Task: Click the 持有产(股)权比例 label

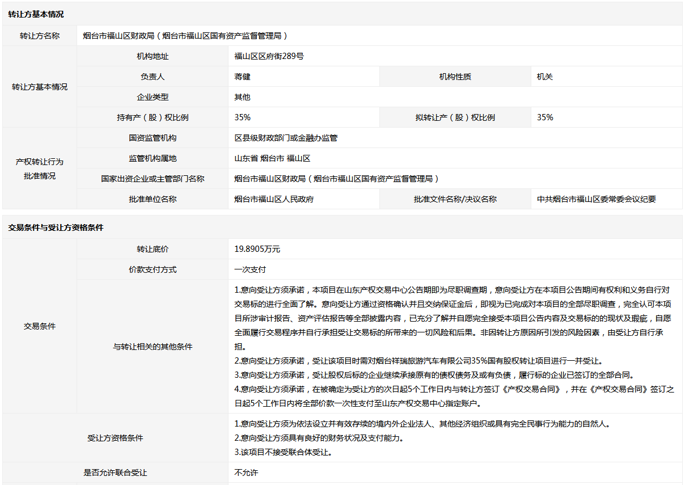Action: coord(153,117)
